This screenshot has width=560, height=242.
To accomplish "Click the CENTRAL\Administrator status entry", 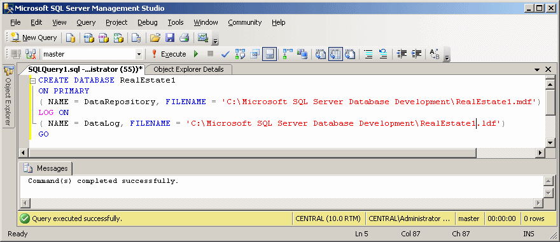I will coord(410,218).
